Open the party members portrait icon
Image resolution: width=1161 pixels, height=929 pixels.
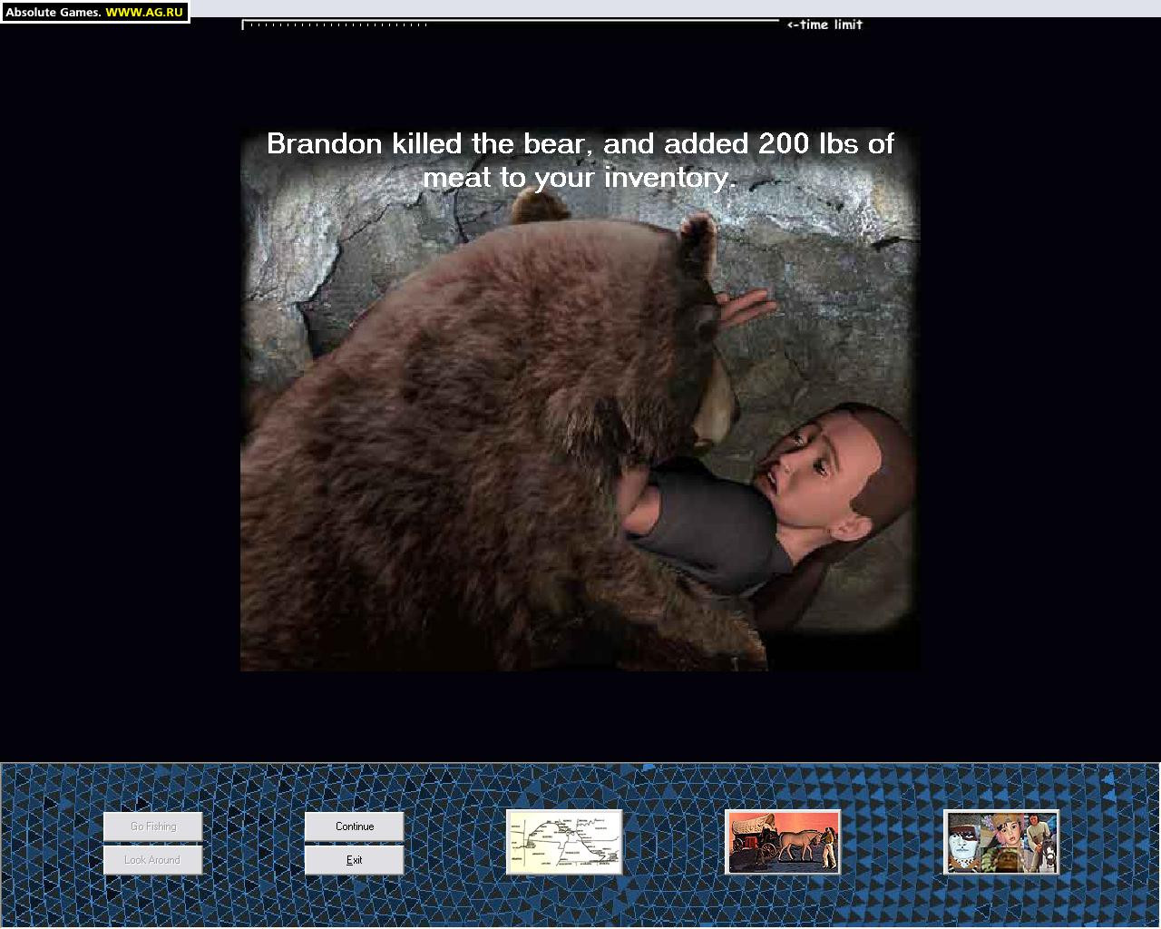click(x=1001, y=843)
